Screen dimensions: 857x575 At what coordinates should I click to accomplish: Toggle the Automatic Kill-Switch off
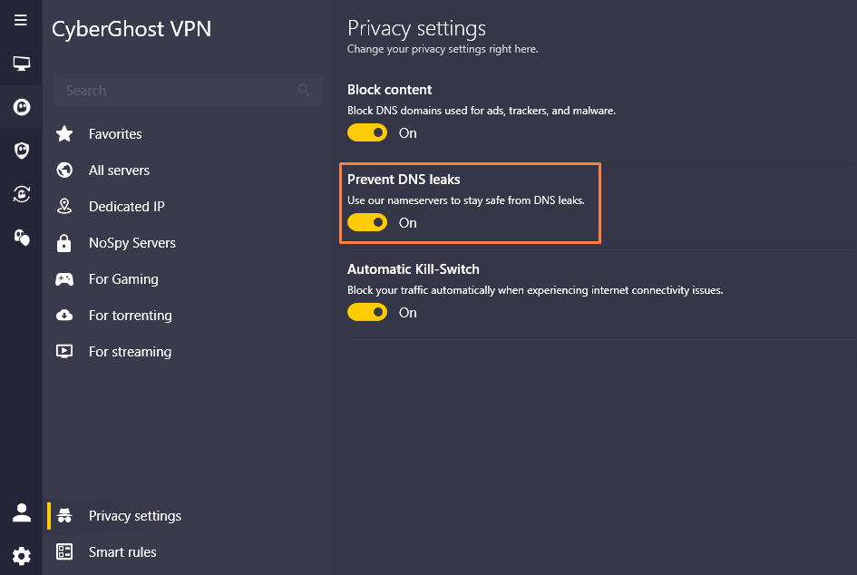tap(366, 312)
